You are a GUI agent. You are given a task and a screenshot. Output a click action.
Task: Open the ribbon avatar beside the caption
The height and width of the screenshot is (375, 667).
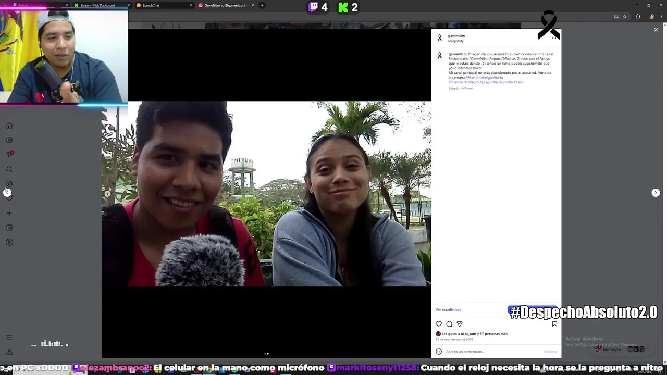pos(440,56)
